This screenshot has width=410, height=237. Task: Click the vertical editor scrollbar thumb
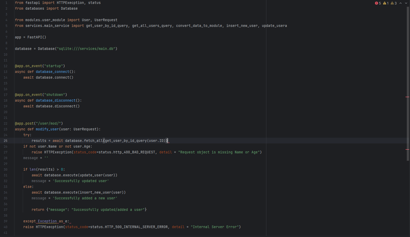[408, 84]
